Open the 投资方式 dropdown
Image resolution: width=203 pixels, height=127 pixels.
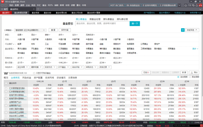(50, 67)
